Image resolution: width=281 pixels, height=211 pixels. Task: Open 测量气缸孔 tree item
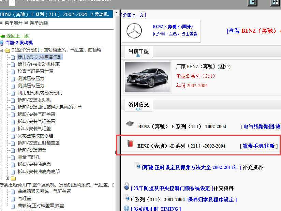(29, 157)
